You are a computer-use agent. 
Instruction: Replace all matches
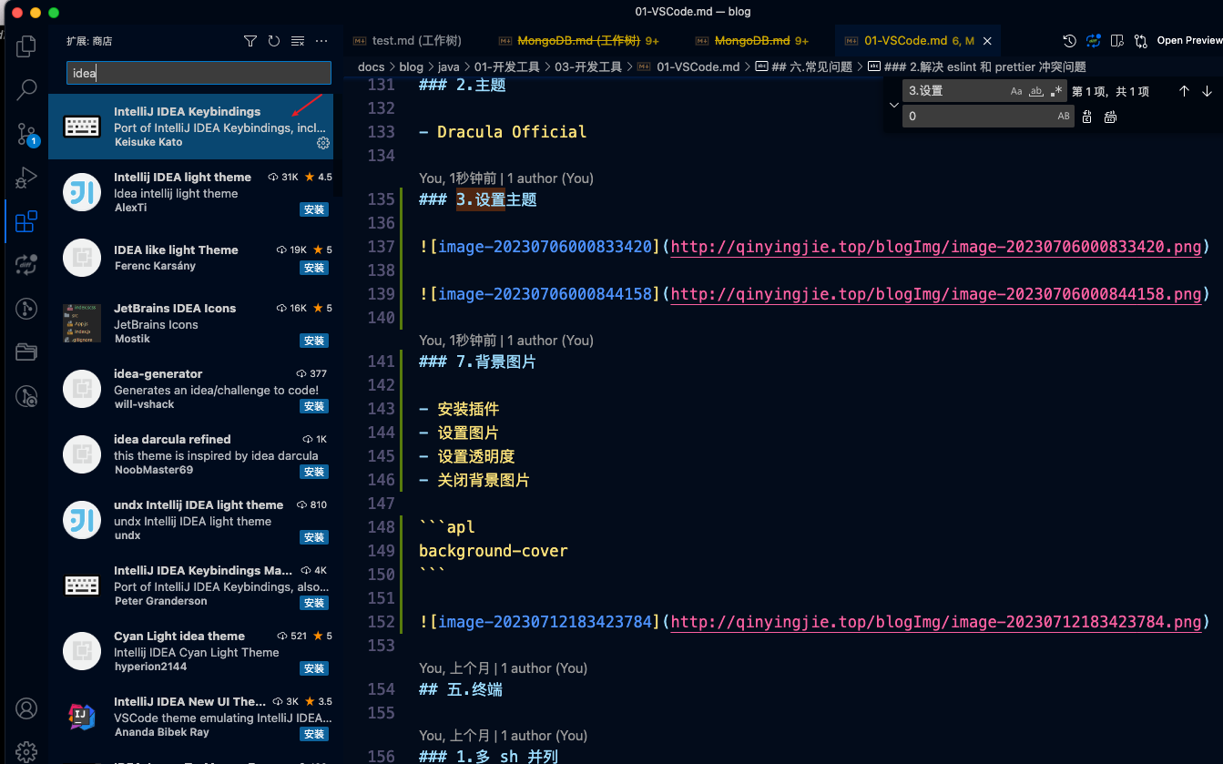pos(1110,117)
